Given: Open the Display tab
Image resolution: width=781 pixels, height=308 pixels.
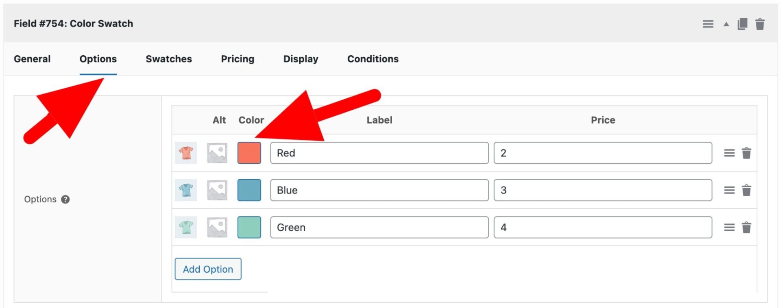Looking at the screenshot, I should pos(300,59).
